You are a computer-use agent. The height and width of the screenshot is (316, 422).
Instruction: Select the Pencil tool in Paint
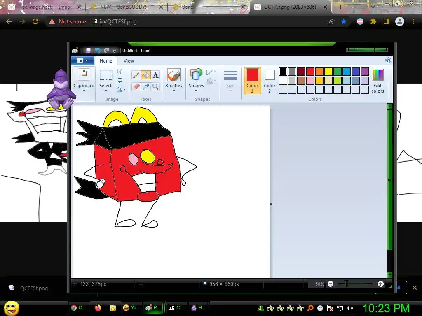136,75
